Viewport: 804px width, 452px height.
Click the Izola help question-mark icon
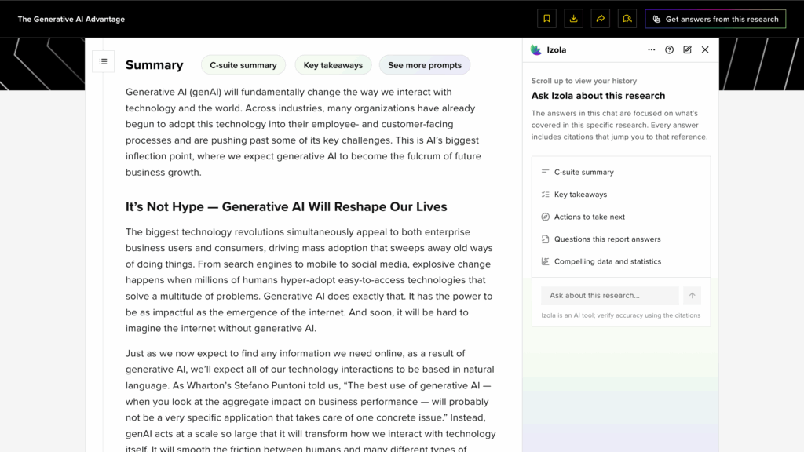(x=669, y=49)
